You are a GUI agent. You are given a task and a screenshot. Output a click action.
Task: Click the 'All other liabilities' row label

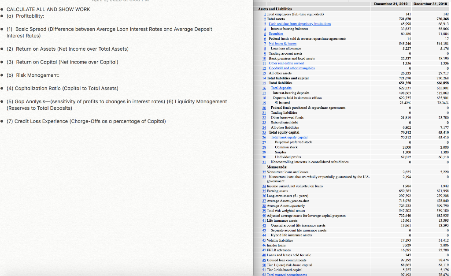(x=285, y=127)
